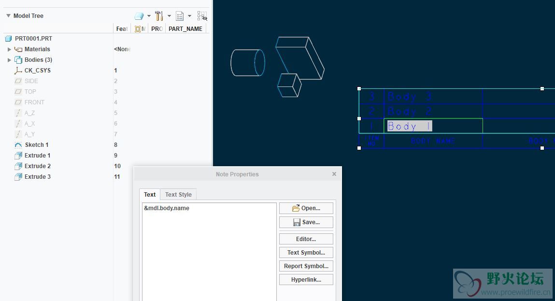Select the Body 1 table cell
This screenshot has width=555, height=301.
[433, 126]
